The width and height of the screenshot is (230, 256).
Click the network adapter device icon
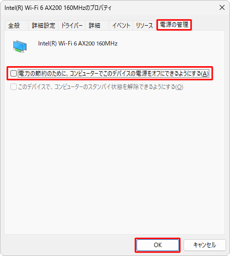(20, 46)
